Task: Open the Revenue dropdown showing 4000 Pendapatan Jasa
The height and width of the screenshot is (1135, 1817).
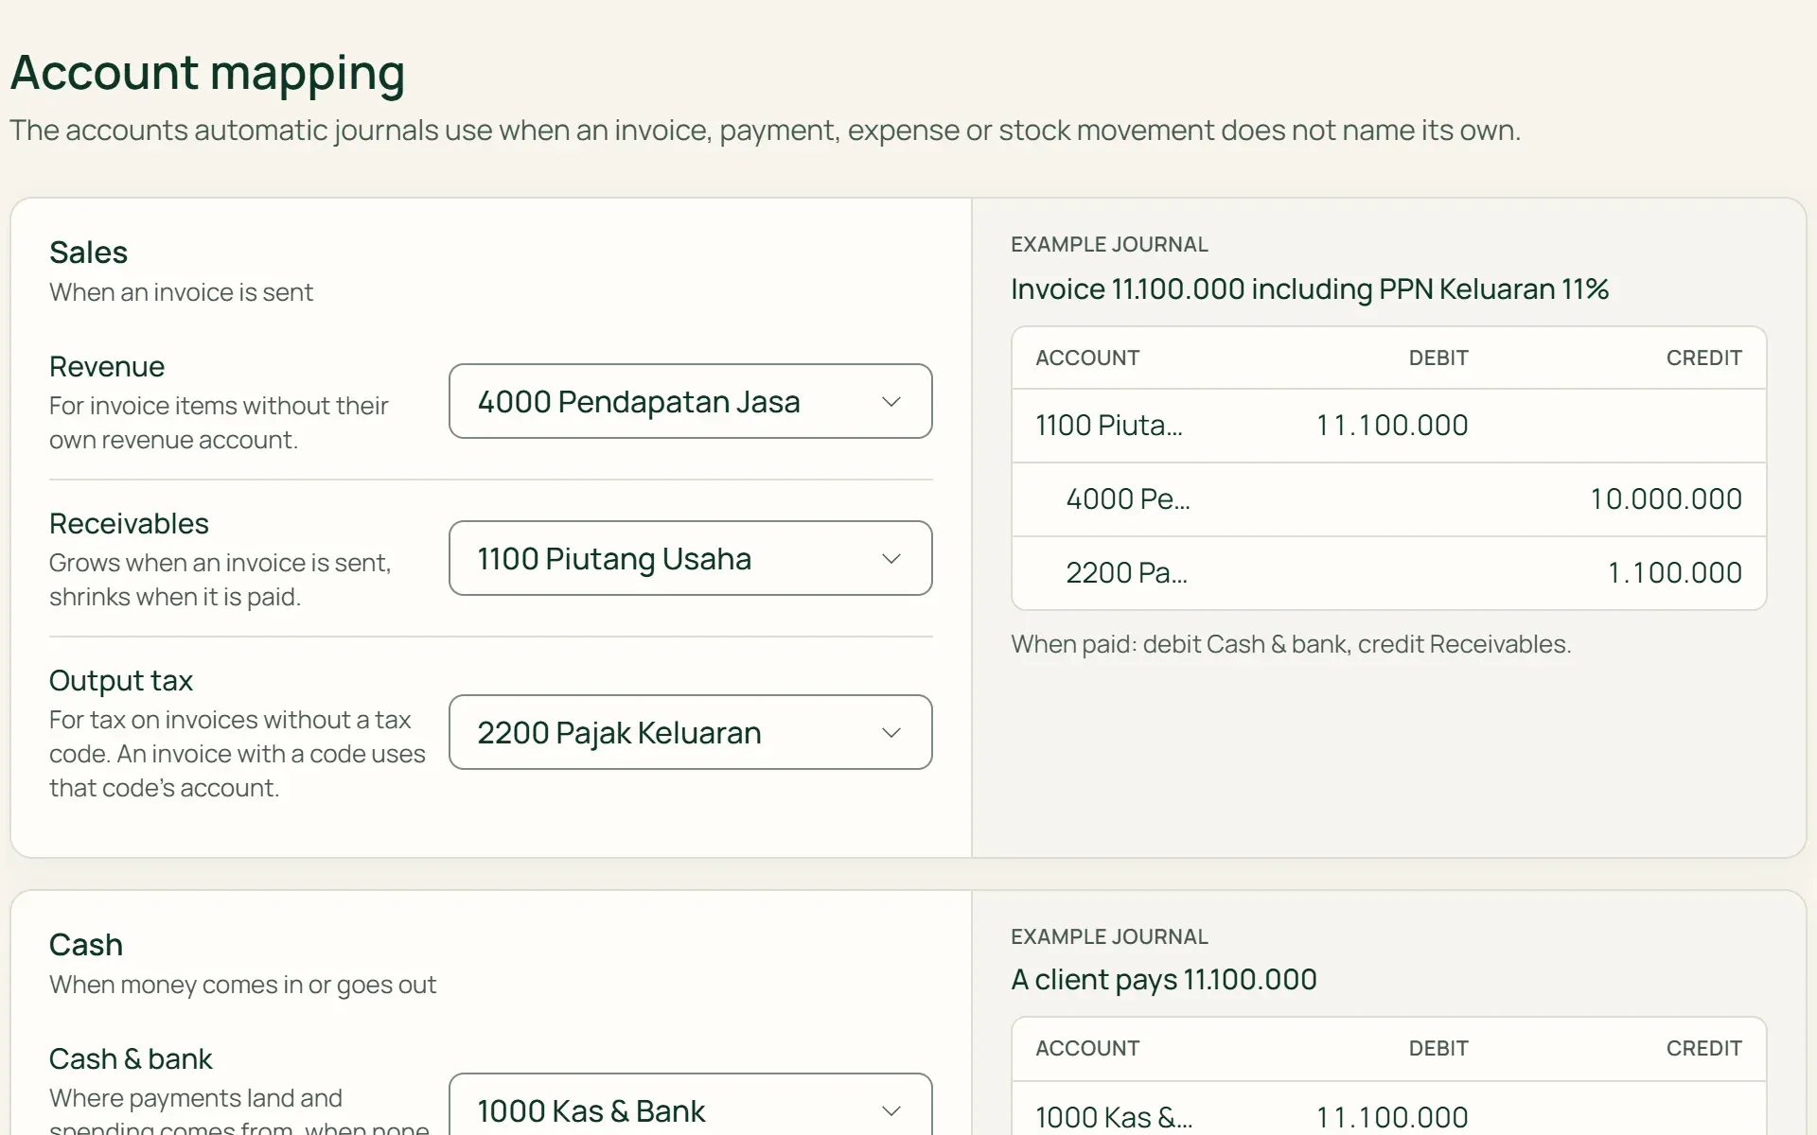Action: pos(690,401)
